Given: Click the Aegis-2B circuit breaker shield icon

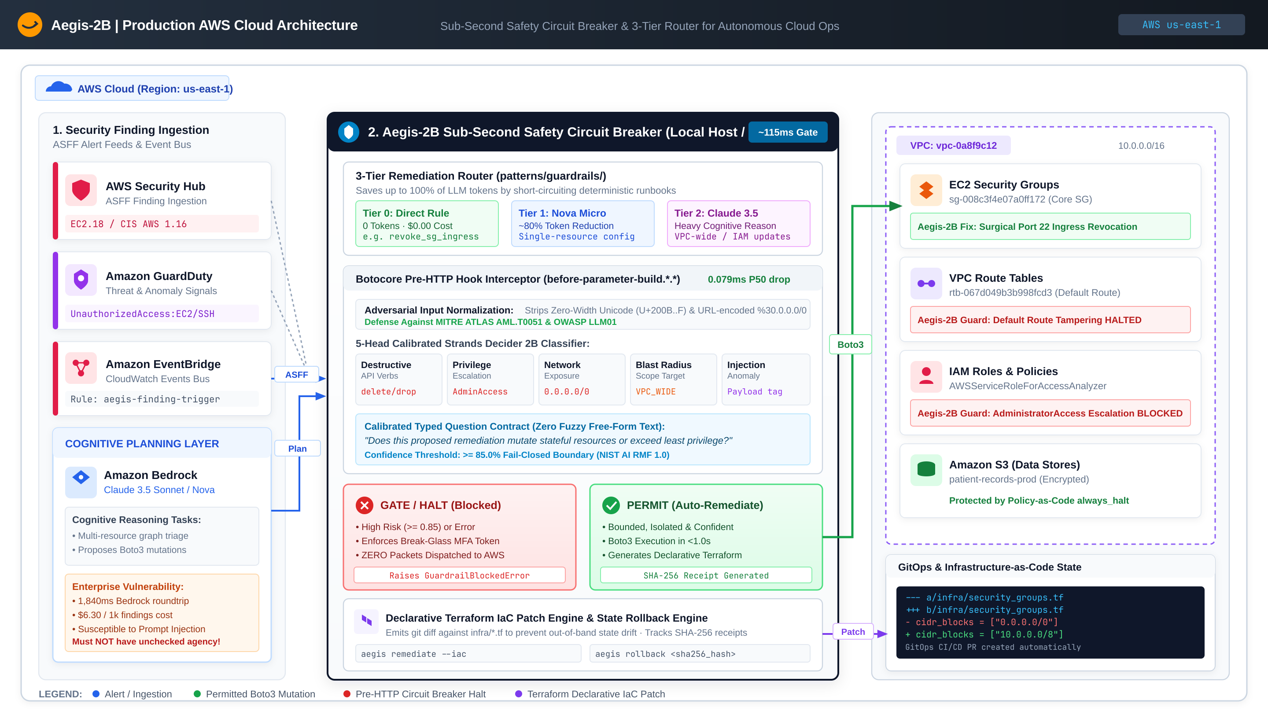Looking at the screenshot, I should click(x=348, y=132).
